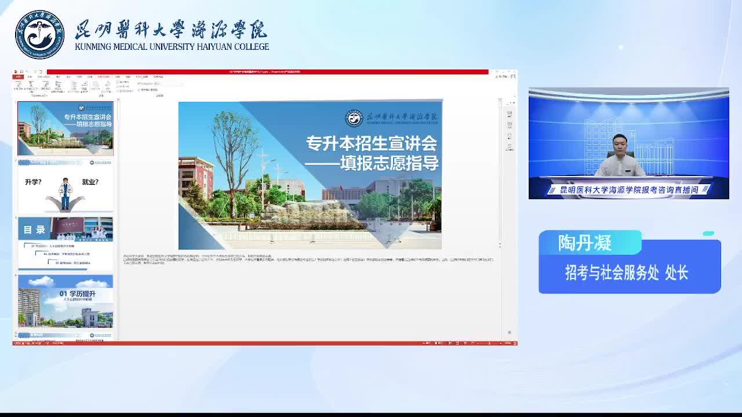
Task: Select the 01 学历提升 slide thumbnail
Action: 66,301
